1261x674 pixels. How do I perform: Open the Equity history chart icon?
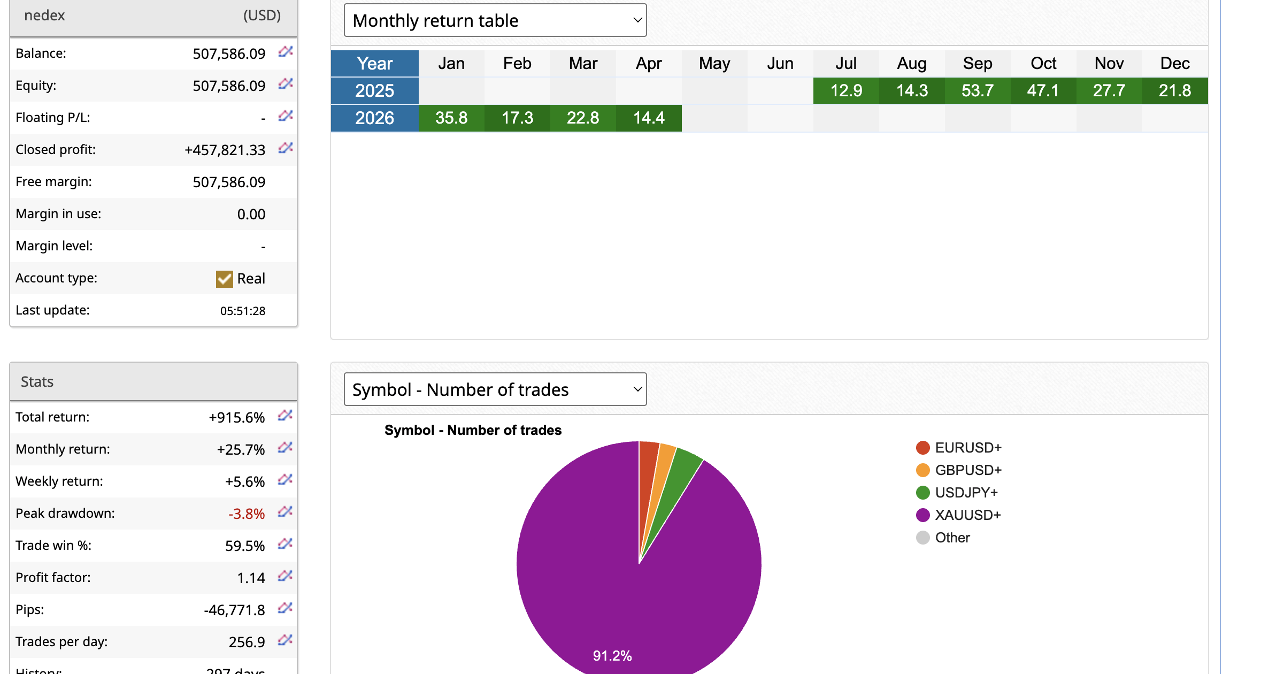click(x=286, y=85)
